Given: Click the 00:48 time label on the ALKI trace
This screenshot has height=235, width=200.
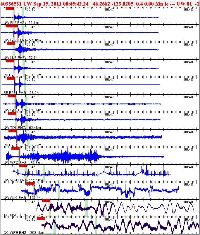Looking at the screenshot, I should pos(188,185).
